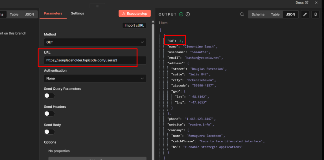Viewport: 324px width, 160px height.
Task: Select "Douglas Extension" street value
Action: 208,69
